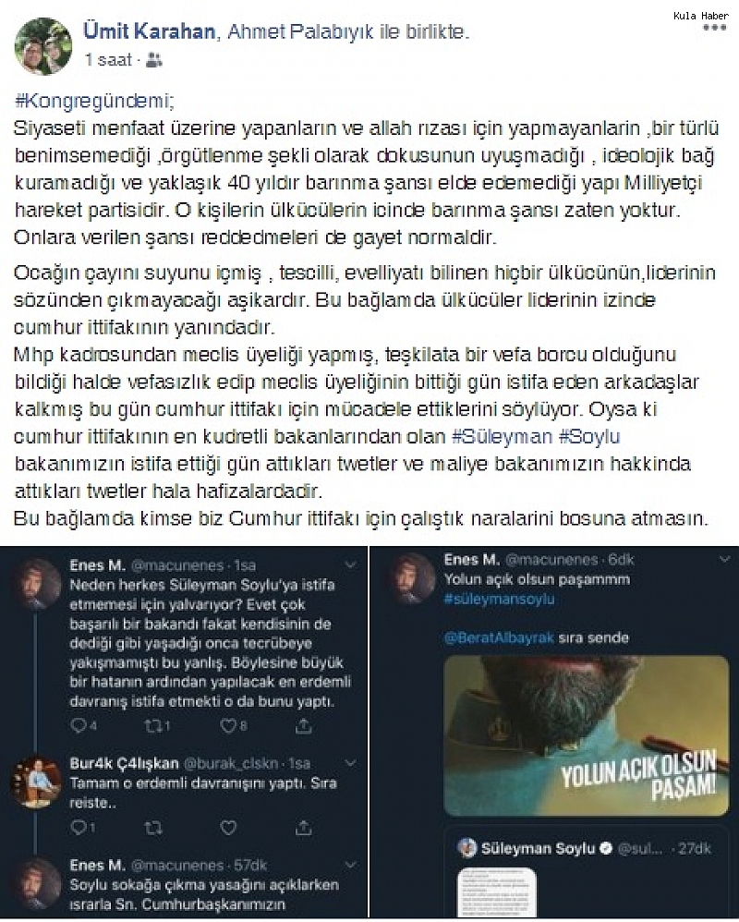Screen dimensions: 739x922
Task: Like Bur4k Ç4lışkan's reply tweet
Action: click(228, 828)
